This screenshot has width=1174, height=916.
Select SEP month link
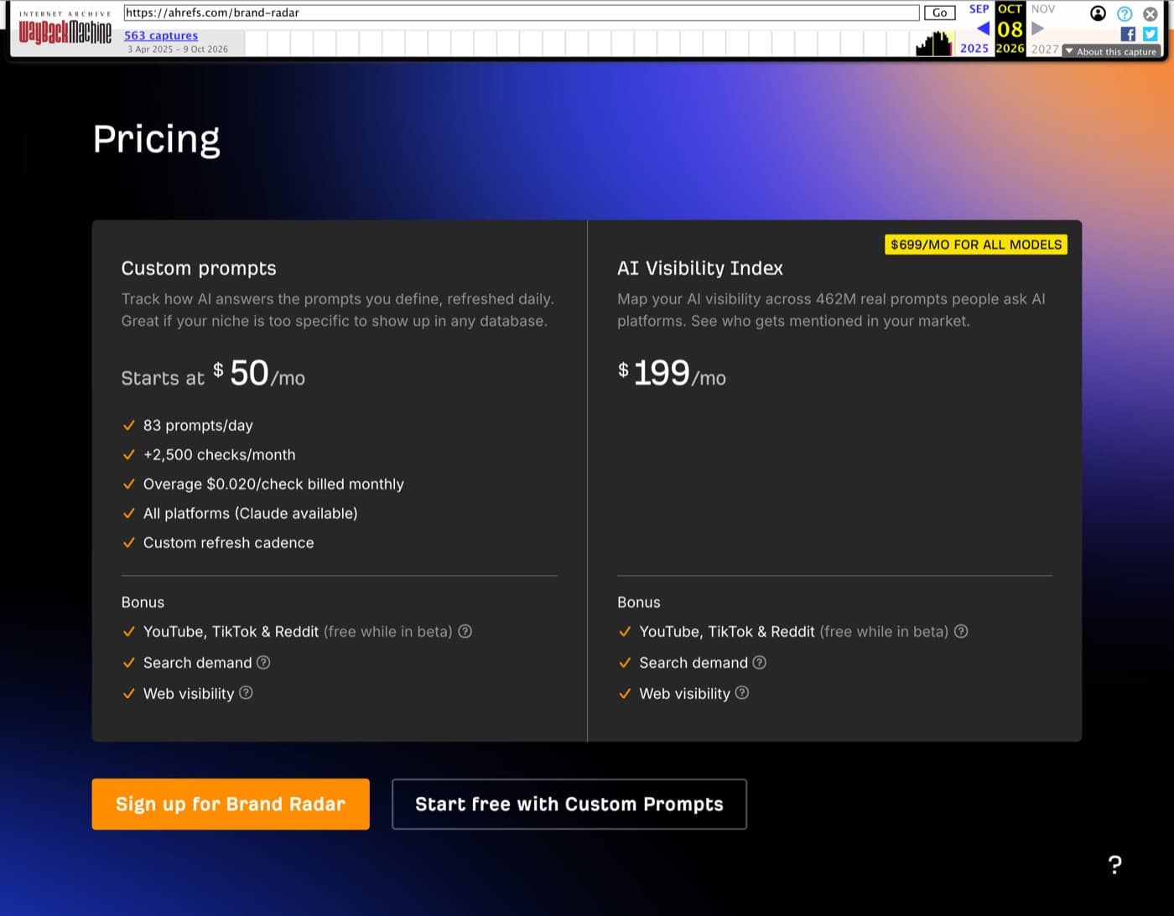point(979,9)
